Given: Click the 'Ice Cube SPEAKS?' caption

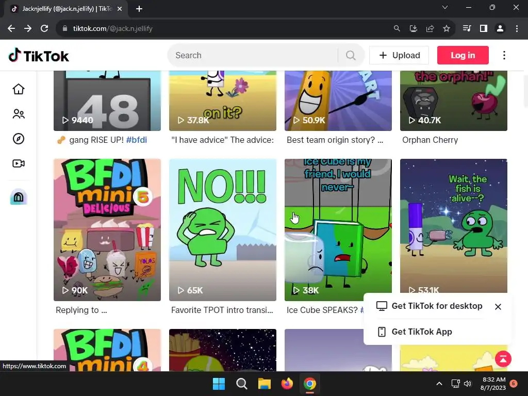Looking at the screenshot, I should [x=322, y=310].
